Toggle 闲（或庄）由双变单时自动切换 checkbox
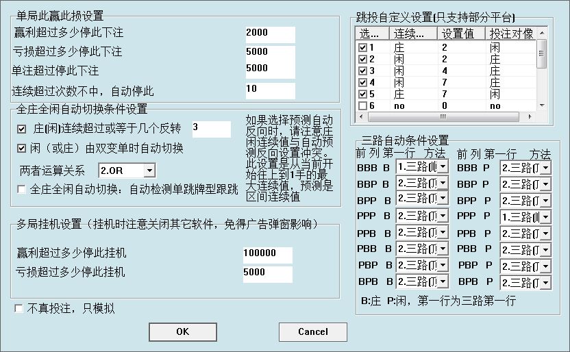Screen dimensions: 570x352 tap(21, 148)
